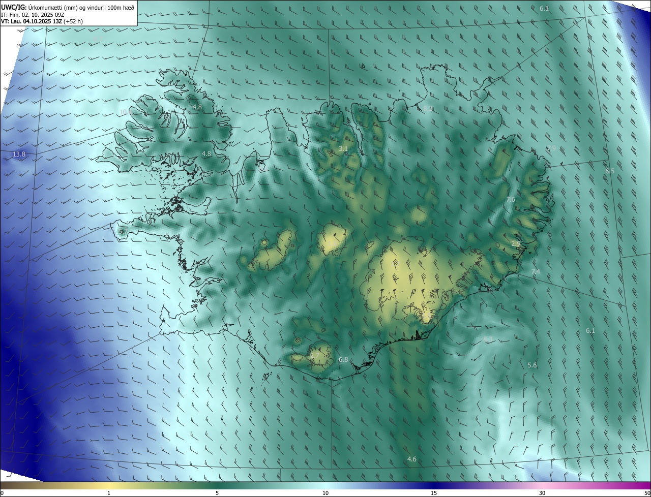Click the 6.1 value label southeast of Iceland
This screenshot has height=497, width=651.
[x=590, y=330]
